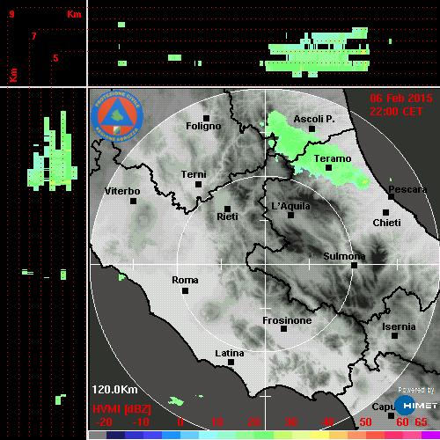Click the Frosinone label
Image resolution: width=440 pixels, height=440 pixels.
[x=287, y=320]
